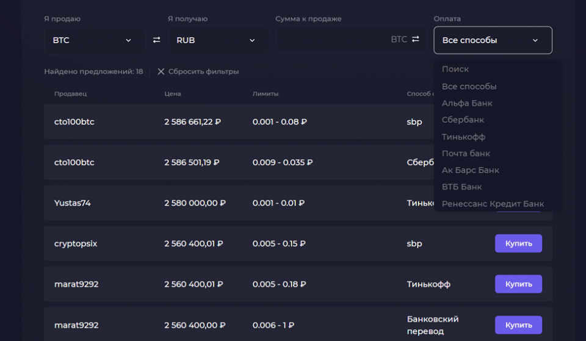Open the Я получаю RUB dropdown

click(218, 40)
